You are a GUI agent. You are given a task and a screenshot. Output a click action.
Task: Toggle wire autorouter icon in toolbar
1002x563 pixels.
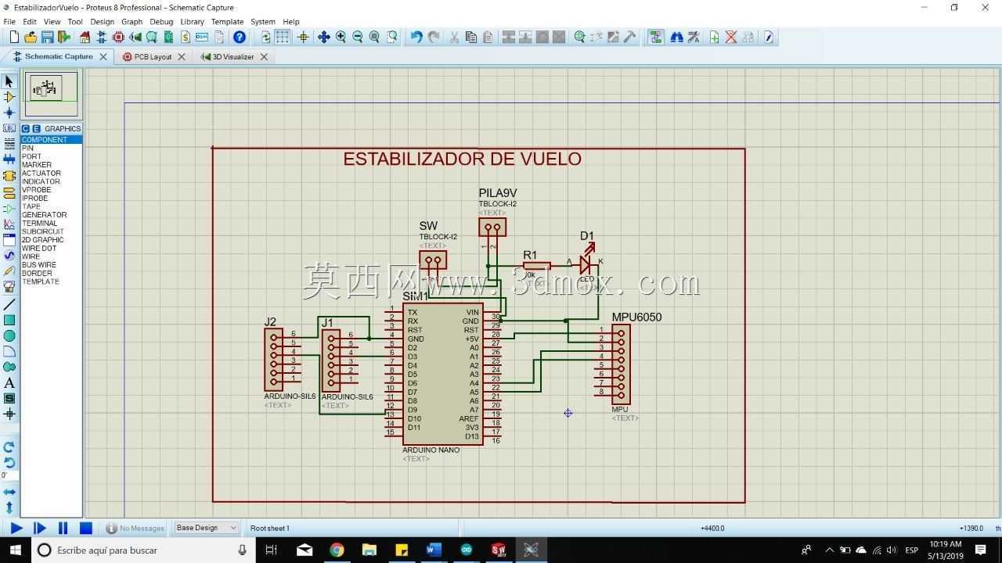click(656, 37)
